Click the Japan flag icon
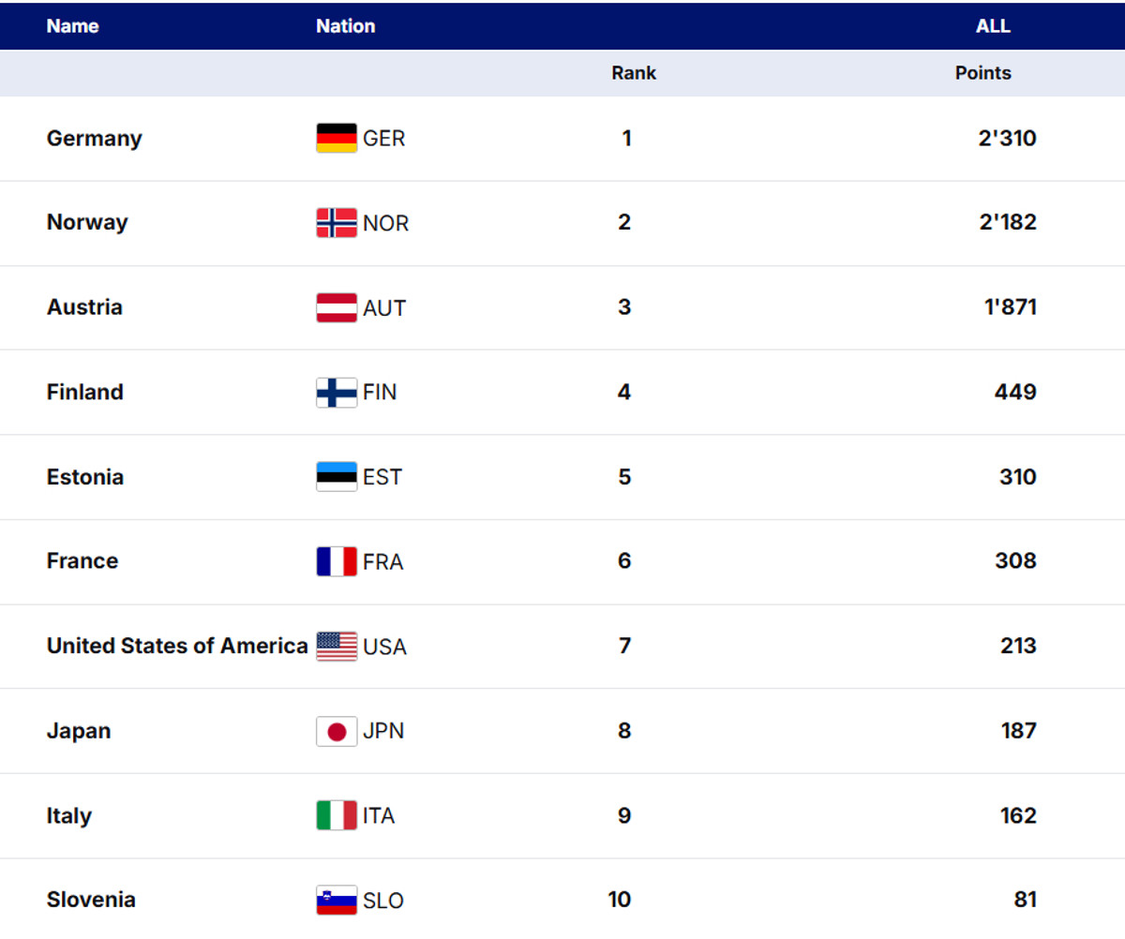The height and width of the screenshot is (939, 1125). [337, 731]
